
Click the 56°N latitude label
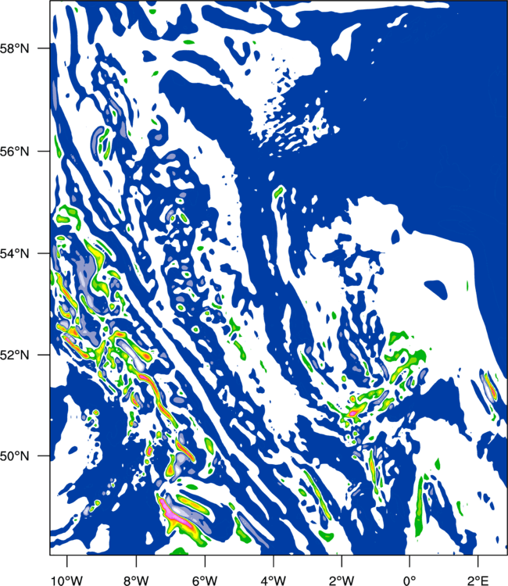coord(14,152)
